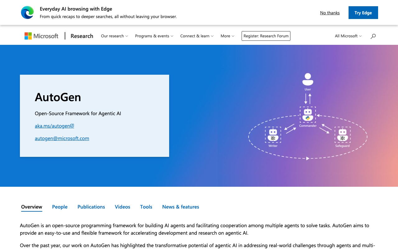Viewport: 398px width, 249px height.
Task: Expand the Our research menu
Action: 114,36
